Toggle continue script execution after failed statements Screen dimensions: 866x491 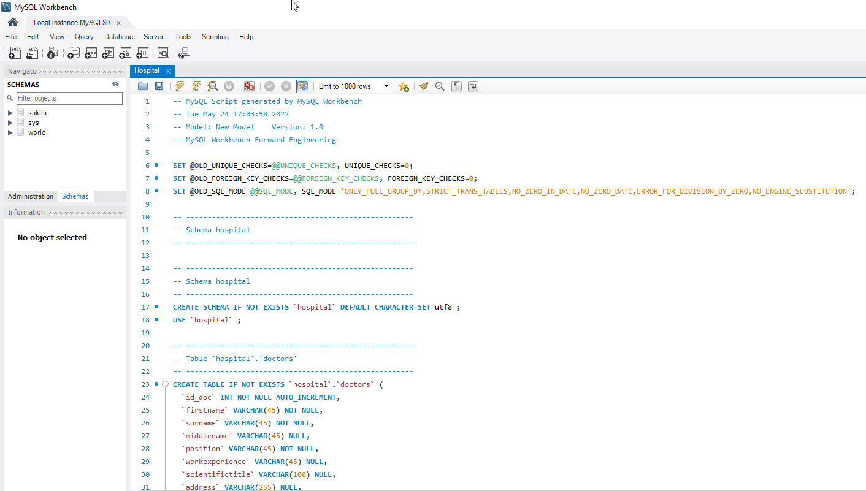tap(249, 86)
